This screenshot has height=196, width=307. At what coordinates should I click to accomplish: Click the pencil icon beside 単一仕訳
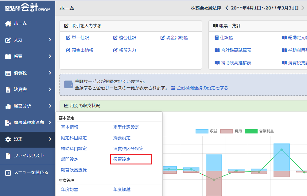[68, 38]
